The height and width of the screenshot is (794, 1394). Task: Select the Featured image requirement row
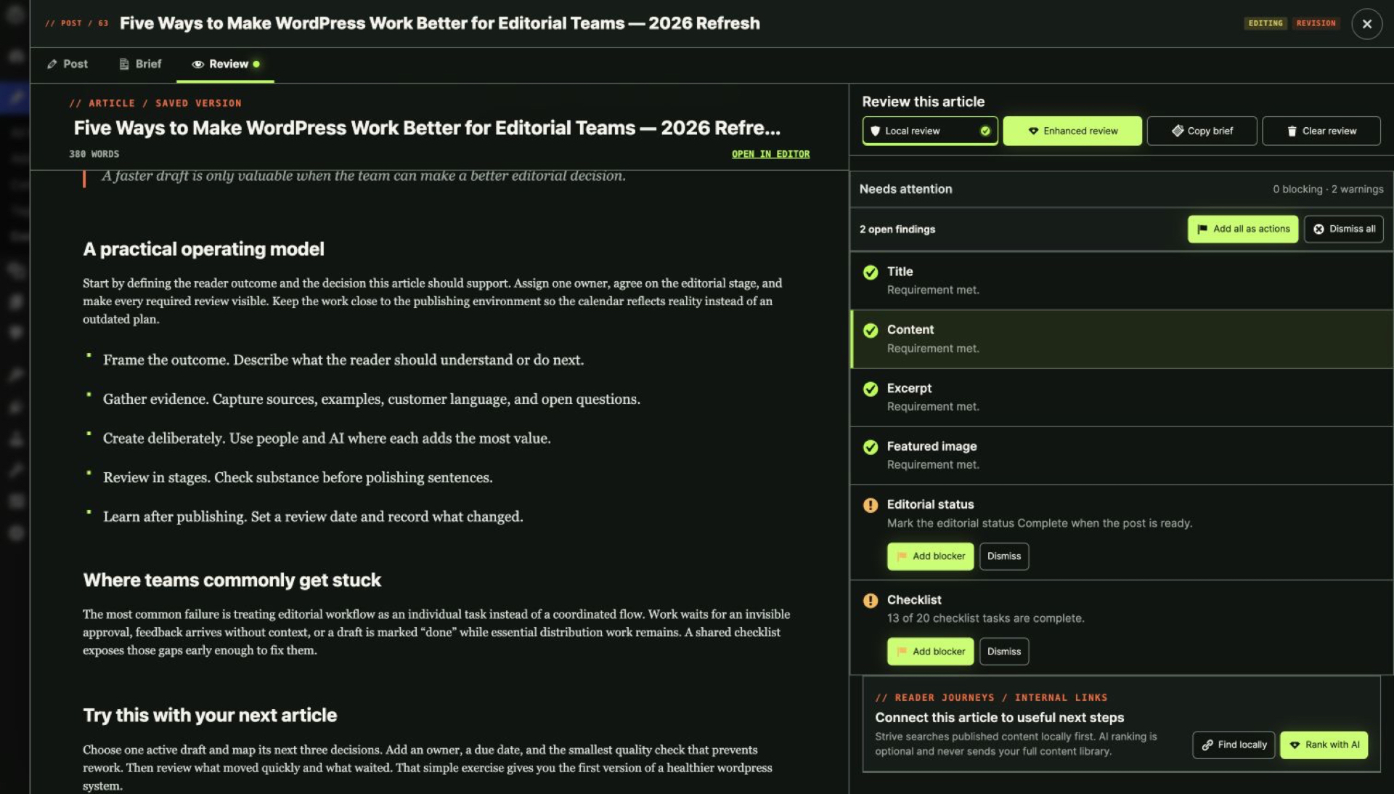pos(1122,455)
